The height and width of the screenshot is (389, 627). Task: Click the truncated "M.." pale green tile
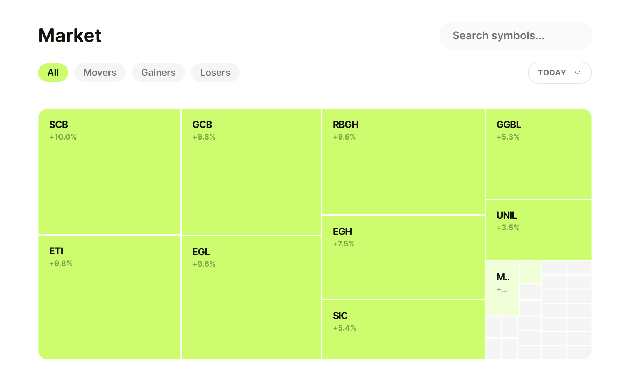point(502,288)
